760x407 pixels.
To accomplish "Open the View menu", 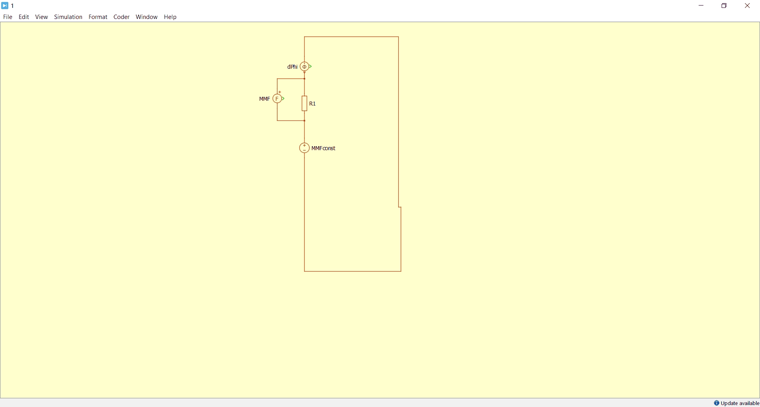I will click(41, 17).
